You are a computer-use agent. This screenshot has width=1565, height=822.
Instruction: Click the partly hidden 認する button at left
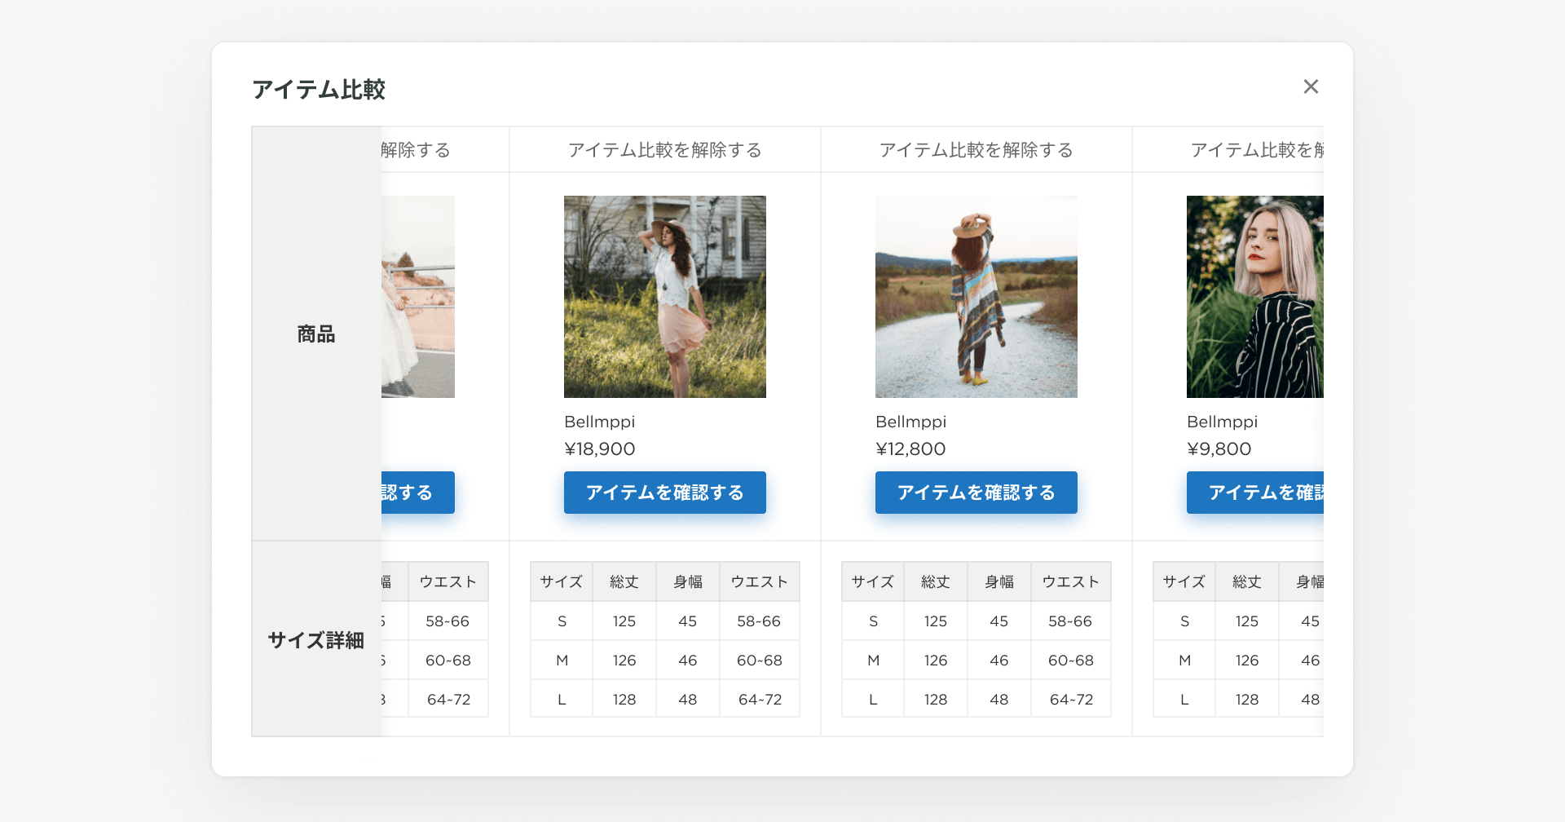point(418,493)
